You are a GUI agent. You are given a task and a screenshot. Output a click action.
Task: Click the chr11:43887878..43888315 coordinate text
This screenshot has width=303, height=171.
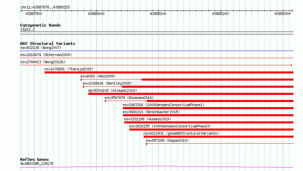click(45, 7)
